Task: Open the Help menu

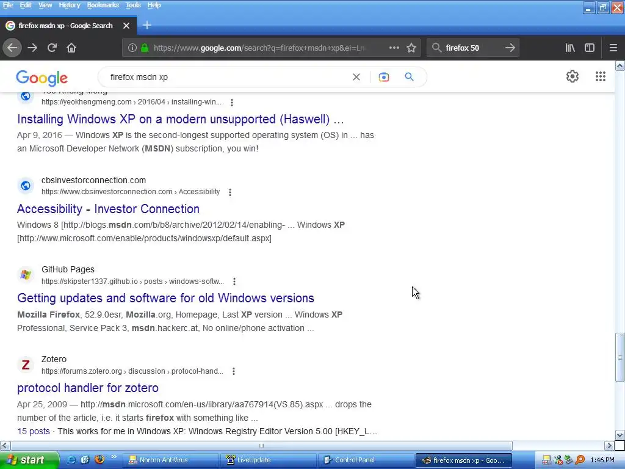Action: (154, 5)
